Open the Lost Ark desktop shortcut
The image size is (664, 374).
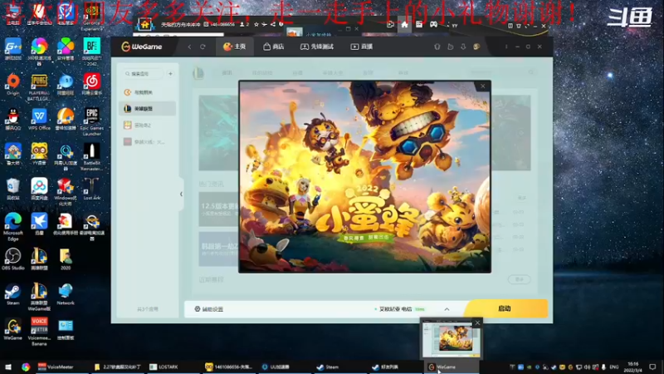coord(91,189)
